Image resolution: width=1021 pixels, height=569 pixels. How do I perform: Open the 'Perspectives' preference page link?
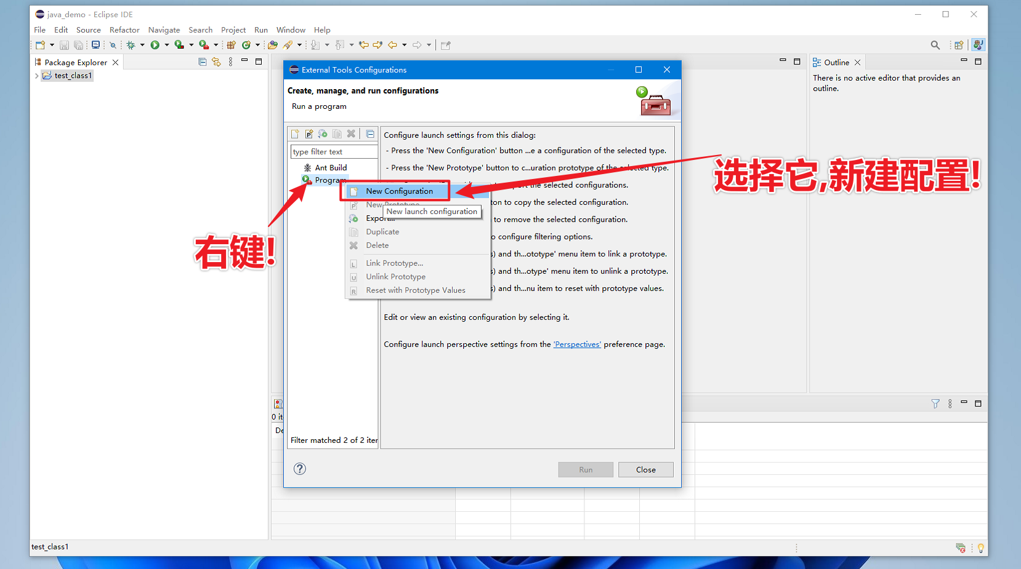pos(577,344)
